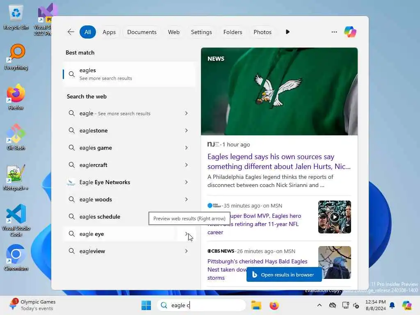Open Copilot Preview in the system tray
The image size is (420, 315).
pos(406,305)
